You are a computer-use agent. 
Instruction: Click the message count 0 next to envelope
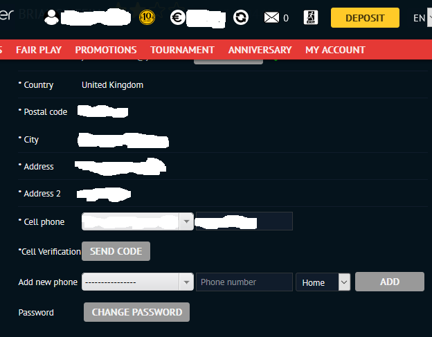pos(286,18)
